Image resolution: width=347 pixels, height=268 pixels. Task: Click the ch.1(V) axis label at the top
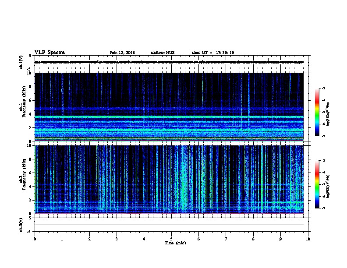(21, 62)
